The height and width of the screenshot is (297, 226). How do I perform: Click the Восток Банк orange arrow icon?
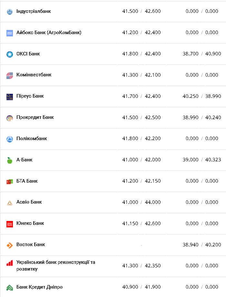10,245
